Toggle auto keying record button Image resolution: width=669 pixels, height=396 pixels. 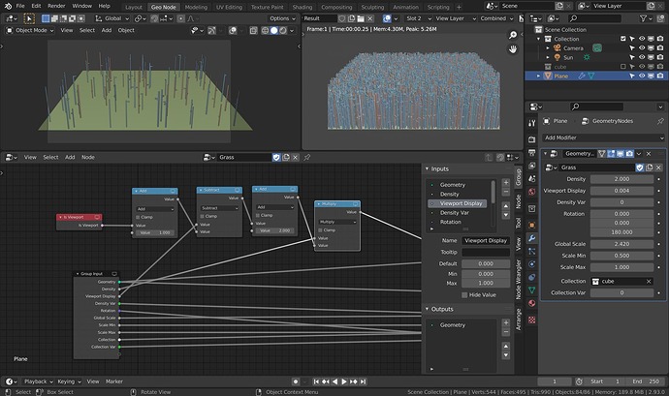pos(296,381)
